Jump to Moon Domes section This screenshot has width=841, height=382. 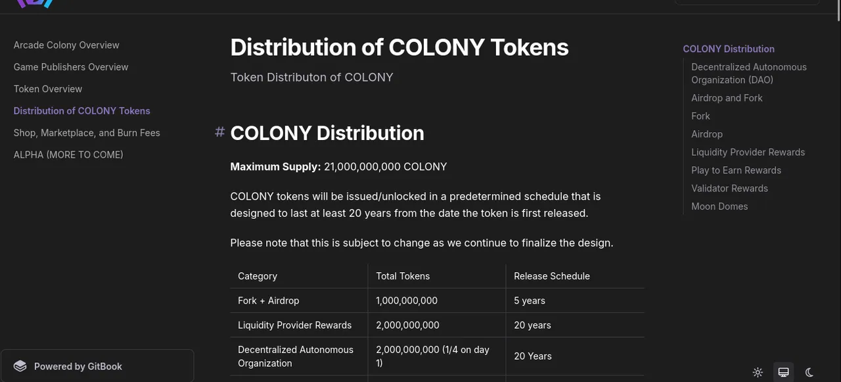(x=719, y=206)
